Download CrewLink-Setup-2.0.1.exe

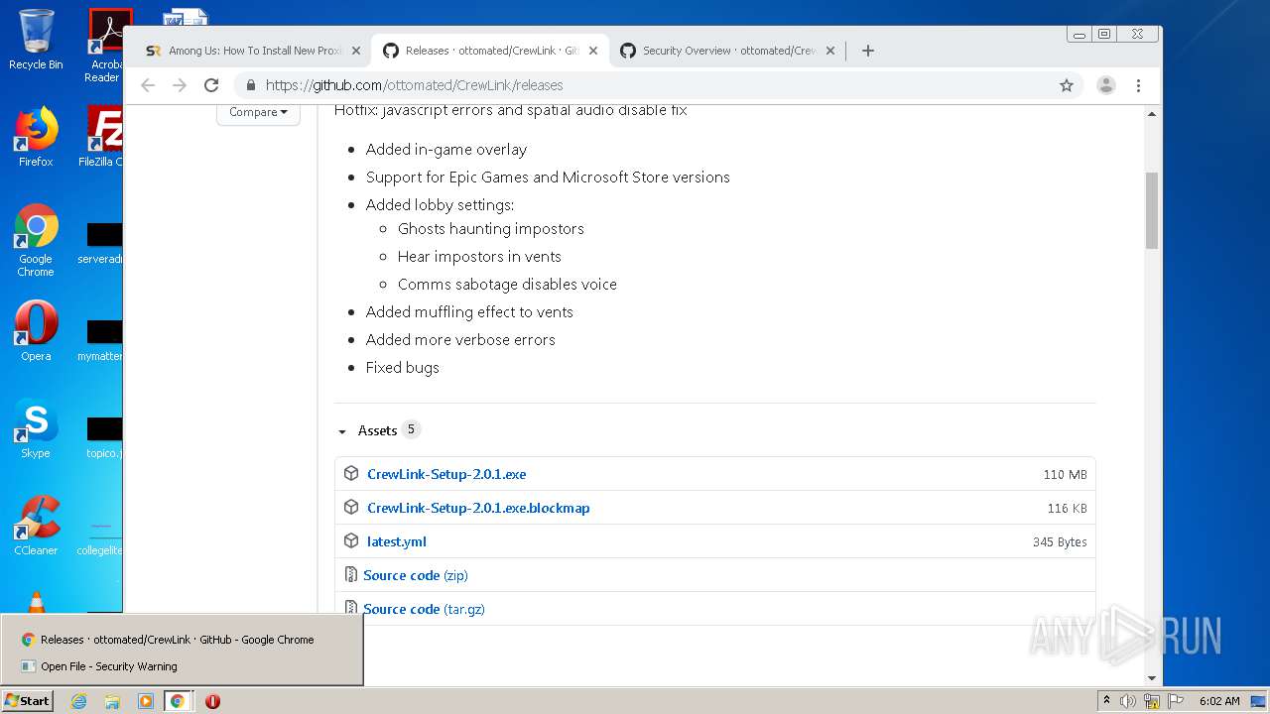point(446,474)
